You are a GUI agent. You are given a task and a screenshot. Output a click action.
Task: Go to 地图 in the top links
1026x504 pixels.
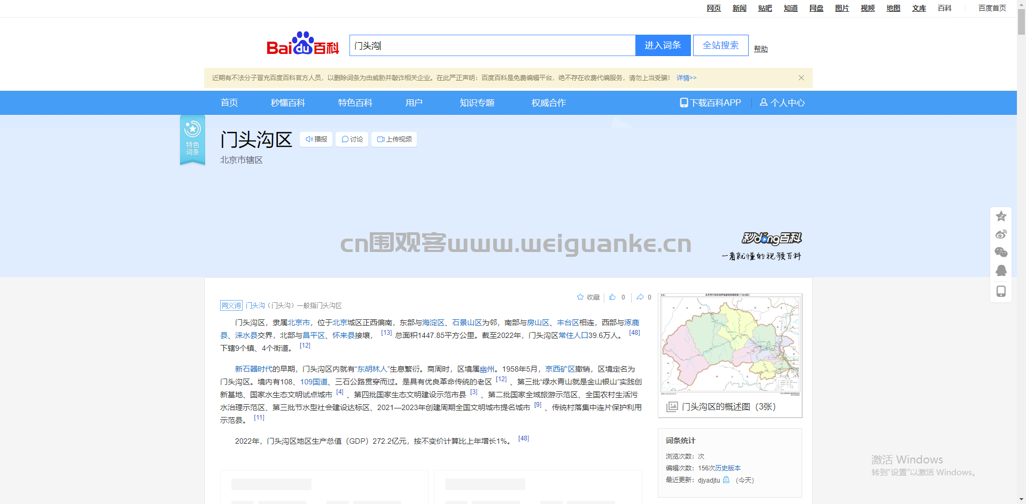pos(893,8)
